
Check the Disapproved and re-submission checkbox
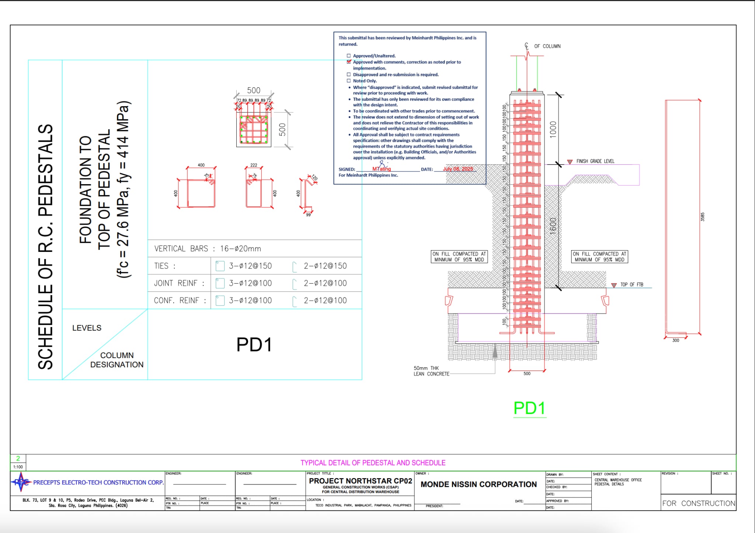coord(349,74)
